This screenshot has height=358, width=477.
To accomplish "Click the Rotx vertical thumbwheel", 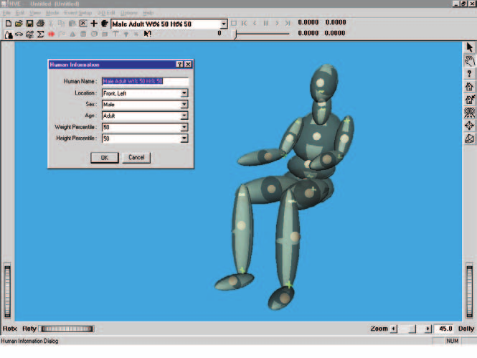I will [x=7, y=291].
